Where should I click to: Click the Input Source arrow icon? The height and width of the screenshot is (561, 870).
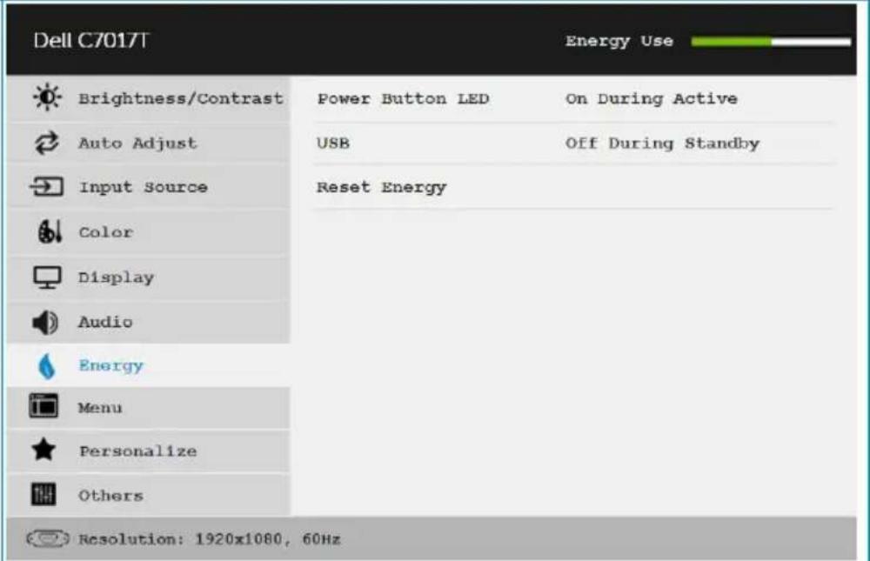point(47,186)
